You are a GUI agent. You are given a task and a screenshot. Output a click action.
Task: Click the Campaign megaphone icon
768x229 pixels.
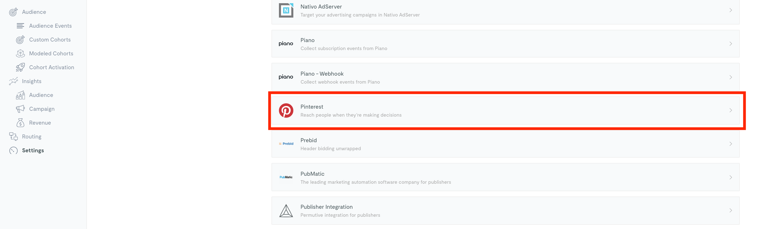click(x=20, y=109)
